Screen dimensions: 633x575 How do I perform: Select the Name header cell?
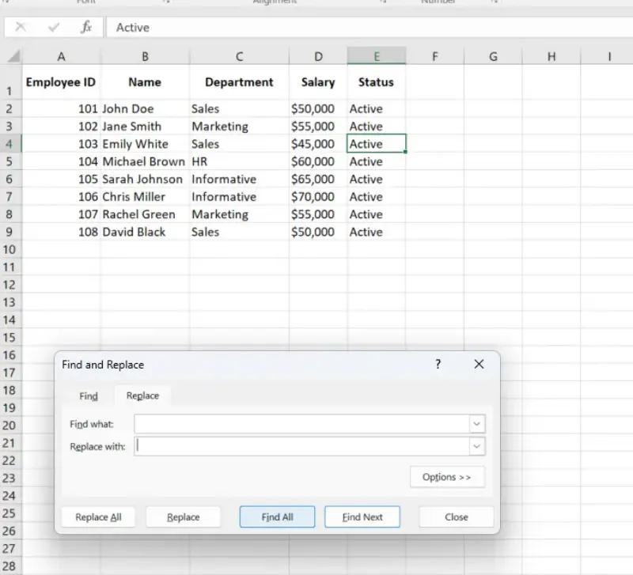(145, 82)
